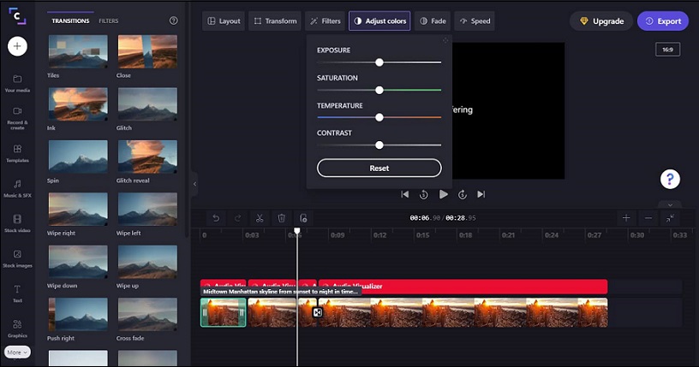Viewport: 699px width, 367px height.
Task: Click the Contrast slider handle
Action: tap(379, 145)
